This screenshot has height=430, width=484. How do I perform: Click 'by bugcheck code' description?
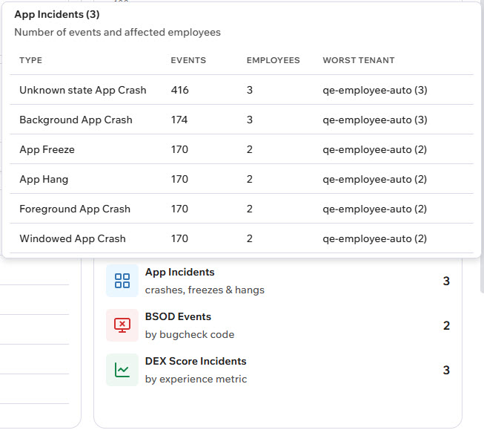click(x=190, y=335)
